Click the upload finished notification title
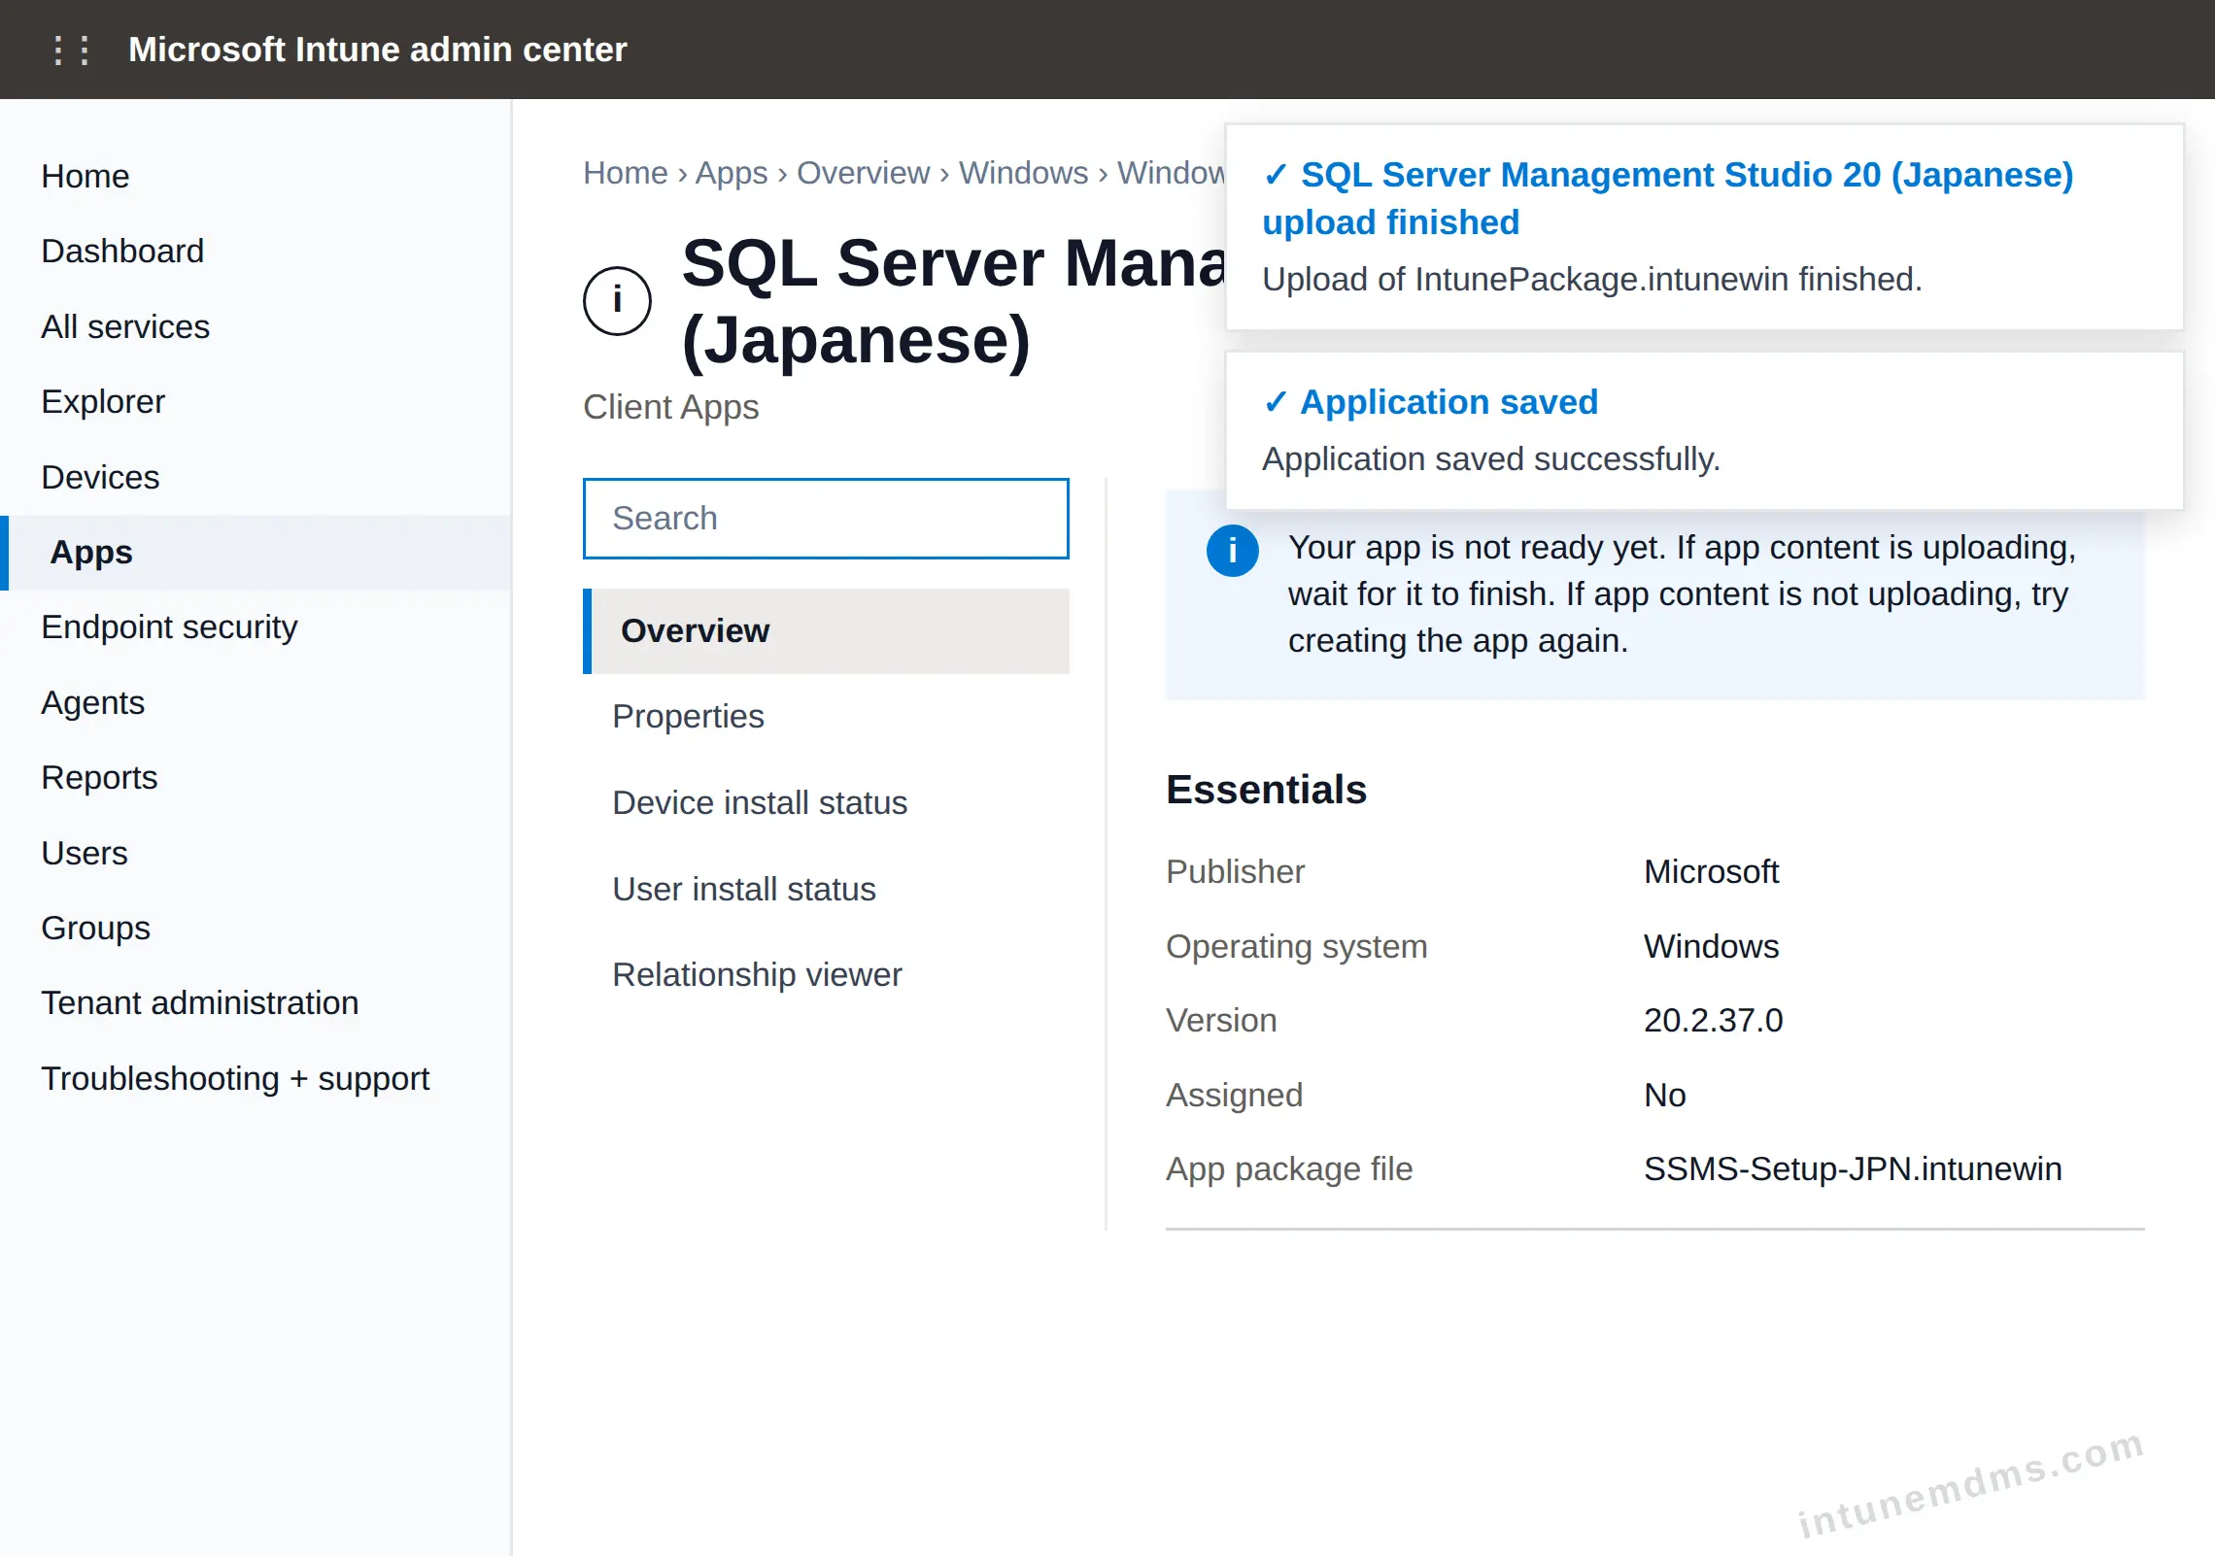The height and width of the screenshot is (1556, 2215). [1667, 198]
